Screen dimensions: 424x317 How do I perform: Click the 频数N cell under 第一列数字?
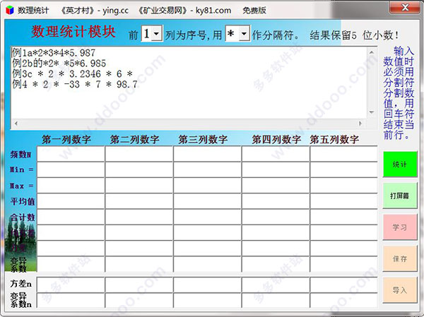click(71, 154)
